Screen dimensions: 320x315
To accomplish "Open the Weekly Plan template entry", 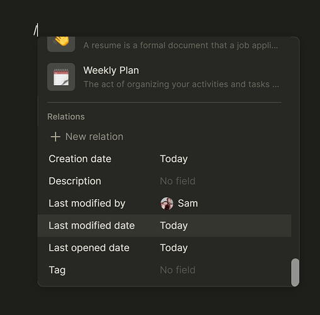I will click(164, 77).
